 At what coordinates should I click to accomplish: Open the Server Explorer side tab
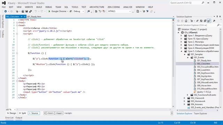tap(3, 22)
